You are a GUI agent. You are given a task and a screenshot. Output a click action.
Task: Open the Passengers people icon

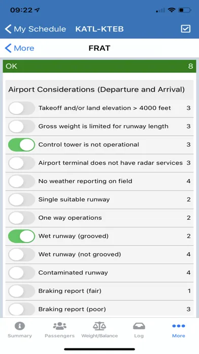click(x=59, y=326)
